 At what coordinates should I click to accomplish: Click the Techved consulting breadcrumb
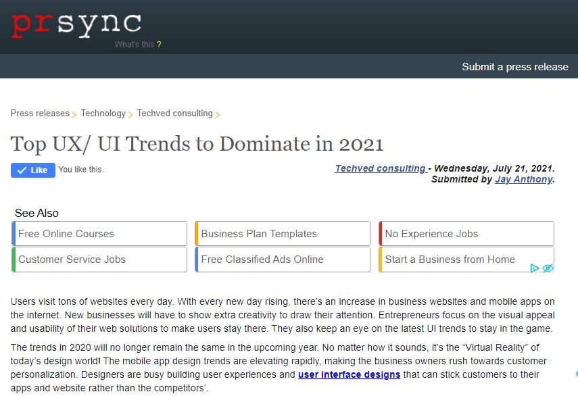pyautogui.click(x=174, y=114)
